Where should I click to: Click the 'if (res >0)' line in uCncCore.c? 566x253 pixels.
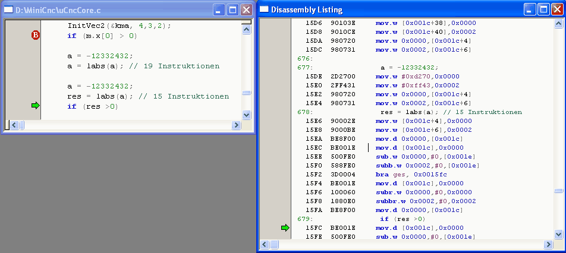click(x=93, y=107)
